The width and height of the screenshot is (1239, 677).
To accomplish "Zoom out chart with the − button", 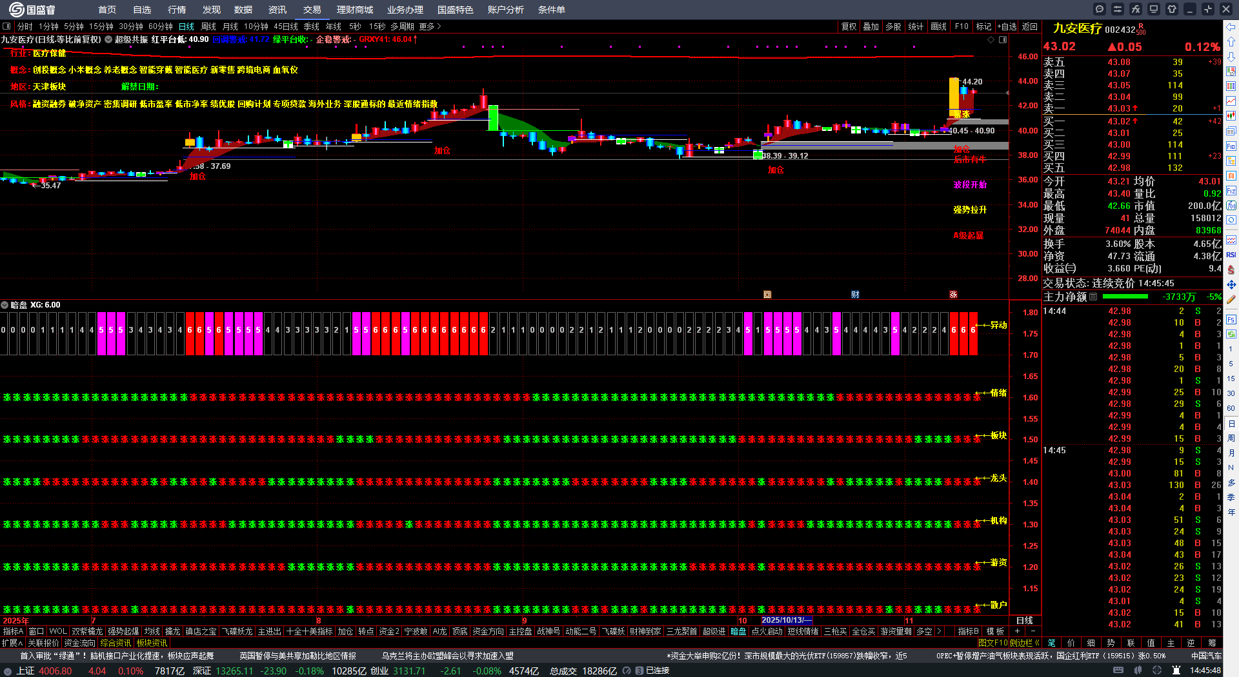I will click(1032, 631).
